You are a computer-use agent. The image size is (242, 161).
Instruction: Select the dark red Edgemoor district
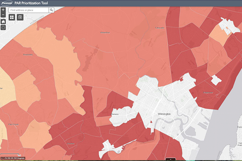click(x=212, y=93)
